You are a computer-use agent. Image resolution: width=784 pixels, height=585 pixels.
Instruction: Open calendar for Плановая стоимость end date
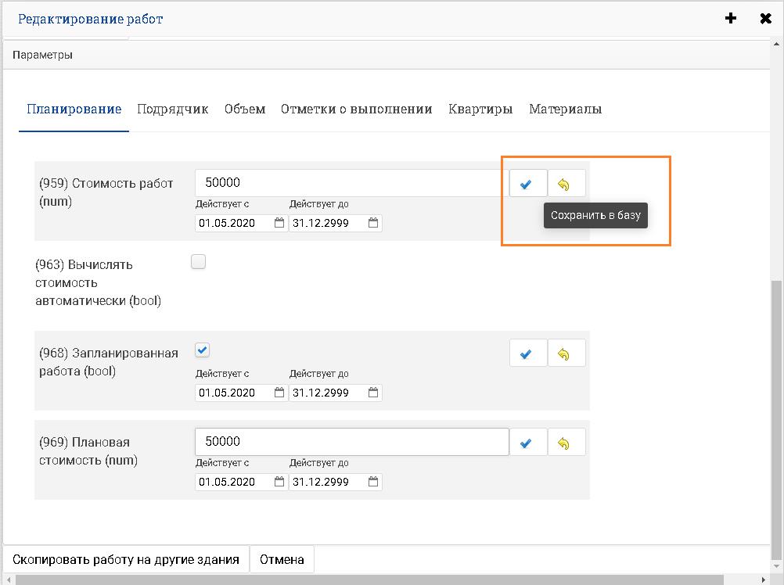click(x=373, y=482)
